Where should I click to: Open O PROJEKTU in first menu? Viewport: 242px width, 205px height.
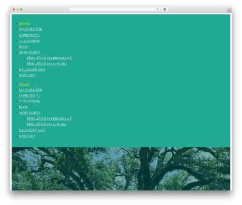[30, 35]
